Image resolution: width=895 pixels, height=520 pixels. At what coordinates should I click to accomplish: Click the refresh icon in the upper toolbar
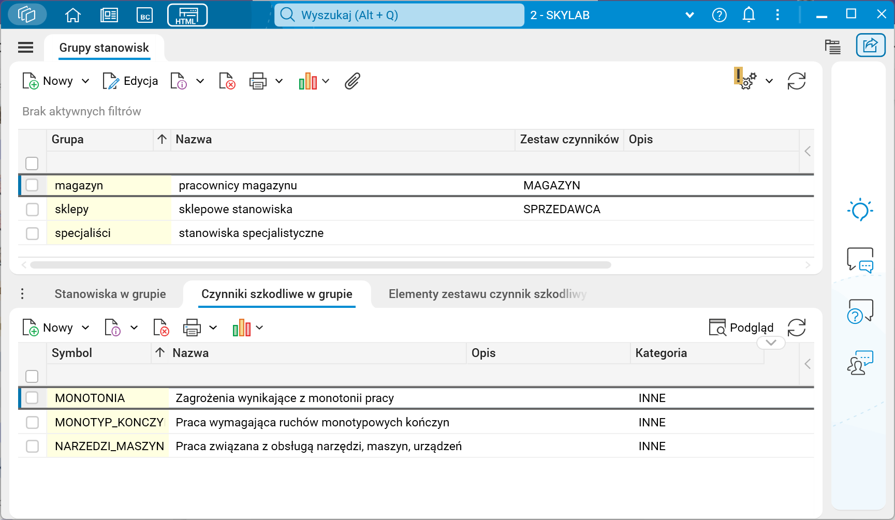pos(796,81)
